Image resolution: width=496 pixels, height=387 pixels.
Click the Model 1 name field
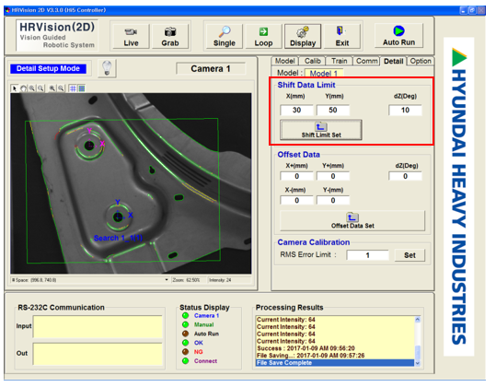click(x=324, y=74)
